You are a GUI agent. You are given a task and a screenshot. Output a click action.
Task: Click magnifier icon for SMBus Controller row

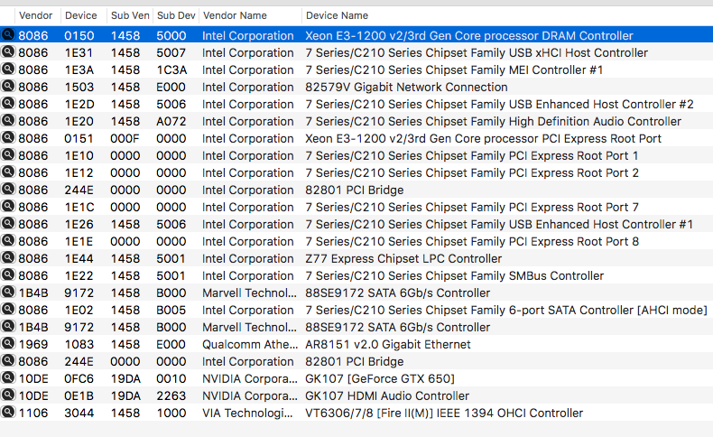(x=9, y=275)
